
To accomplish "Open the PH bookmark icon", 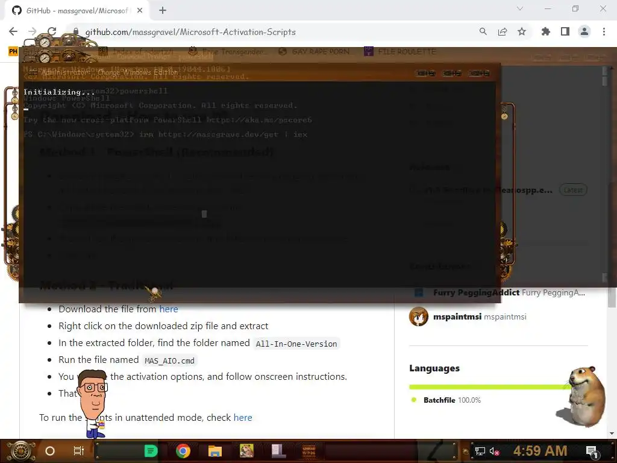I will (13, 51).
